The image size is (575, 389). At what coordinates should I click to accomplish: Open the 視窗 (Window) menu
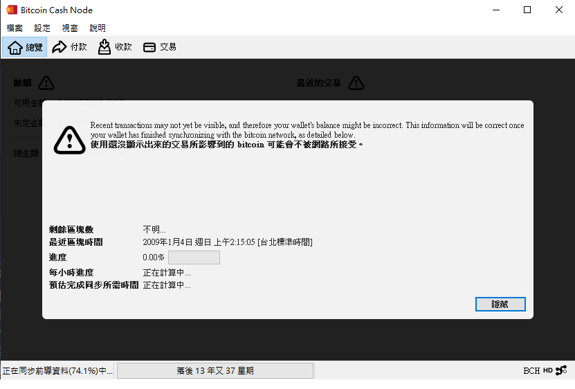tap(70, 28)
